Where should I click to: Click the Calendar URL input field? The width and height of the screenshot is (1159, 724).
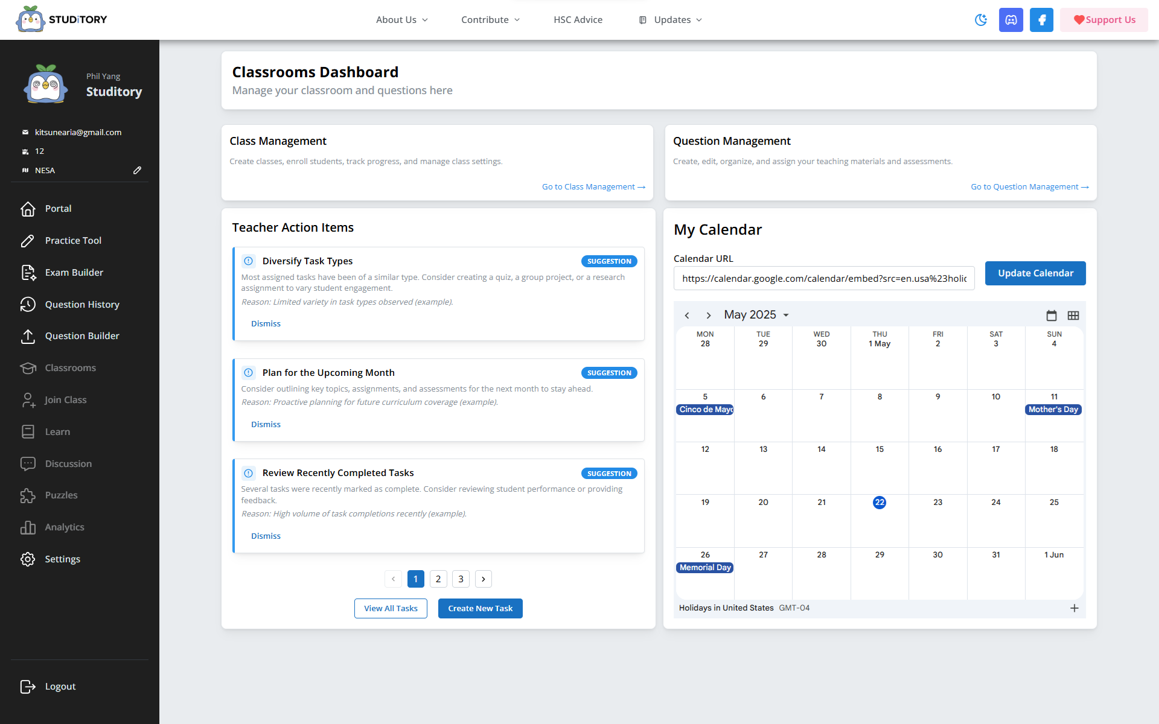[x=824, y=279]
